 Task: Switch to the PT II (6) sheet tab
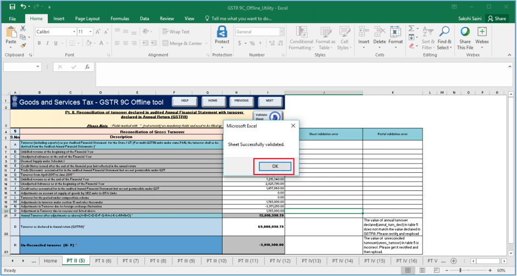[103, 261]
